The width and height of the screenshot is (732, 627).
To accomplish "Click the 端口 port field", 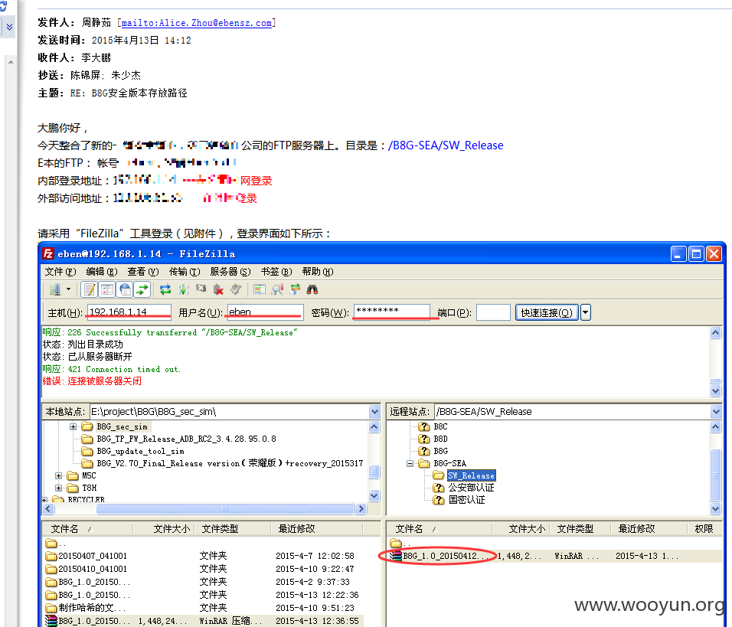I will click(493, 312).
